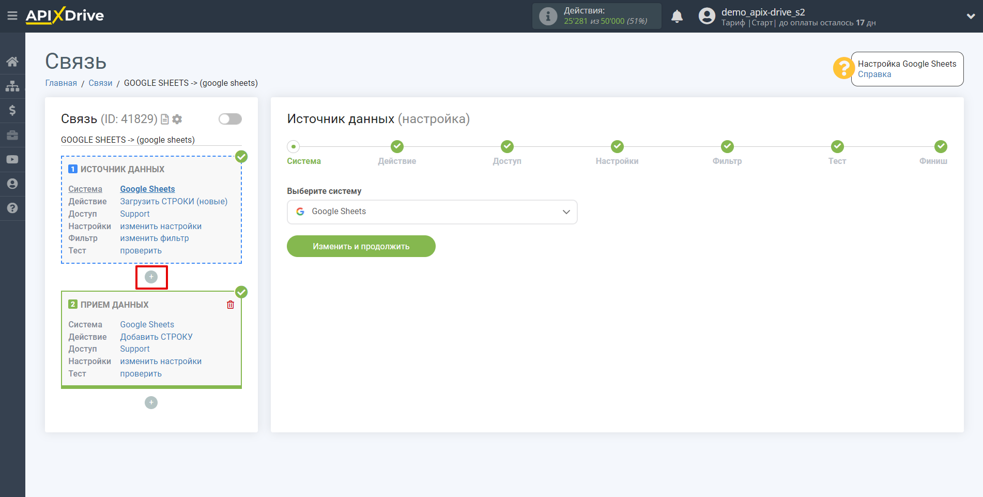Open the YouTube video sidebar icon

(12, 159)
